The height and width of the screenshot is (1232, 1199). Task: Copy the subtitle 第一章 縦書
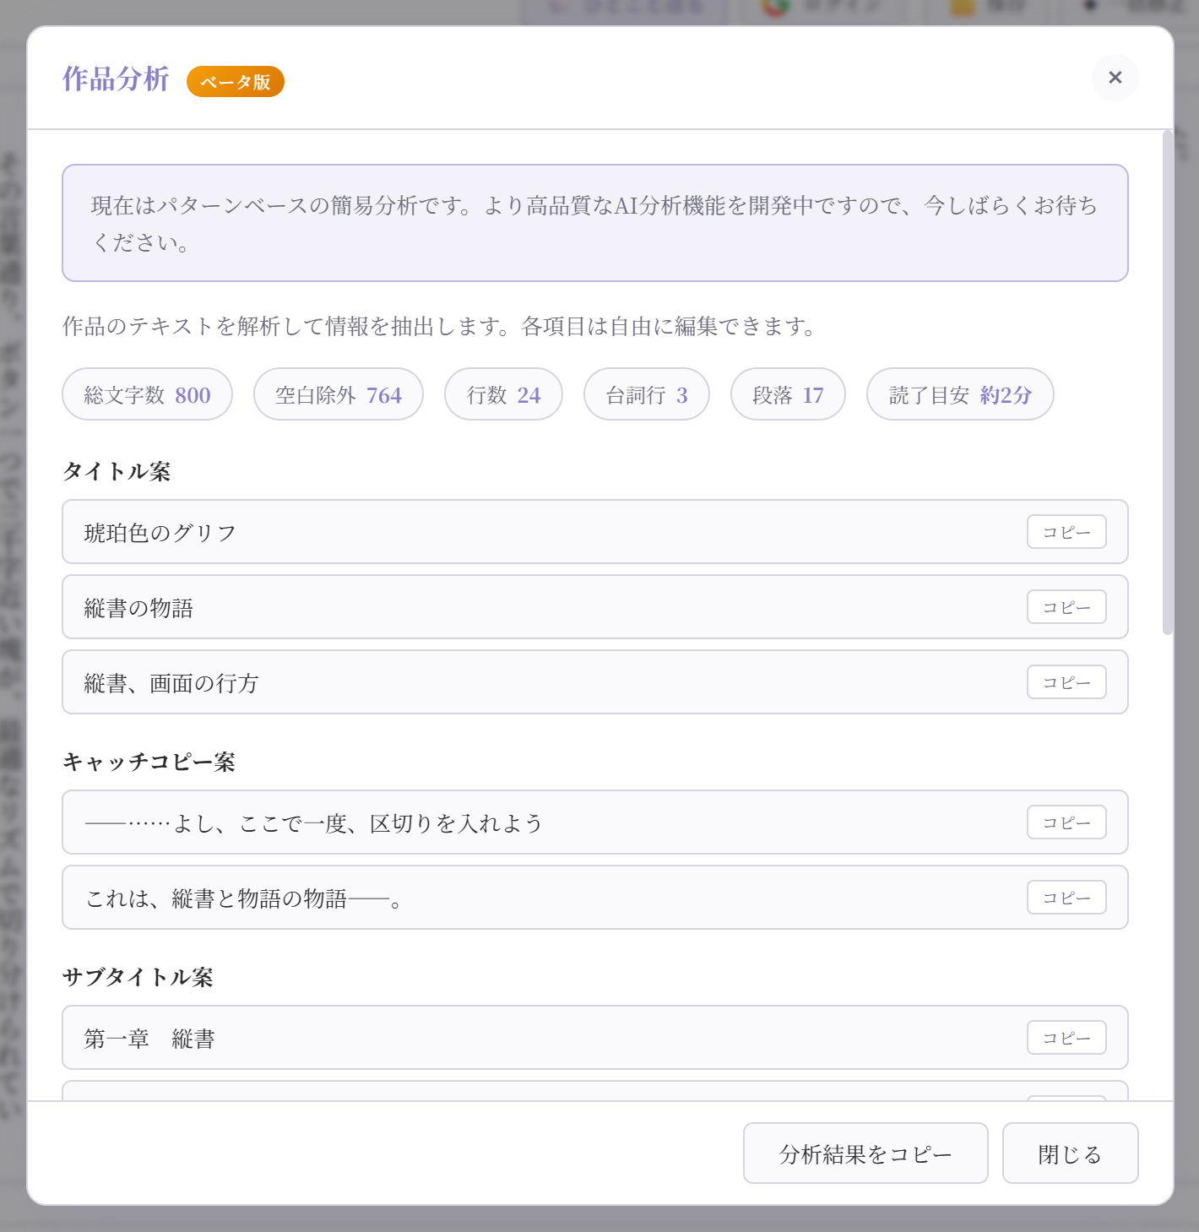(1066, 1038)
